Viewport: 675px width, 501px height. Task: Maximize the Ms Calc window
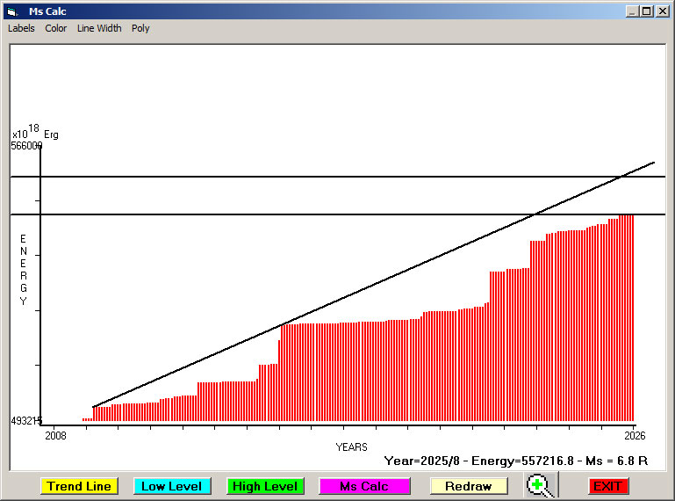647,11
